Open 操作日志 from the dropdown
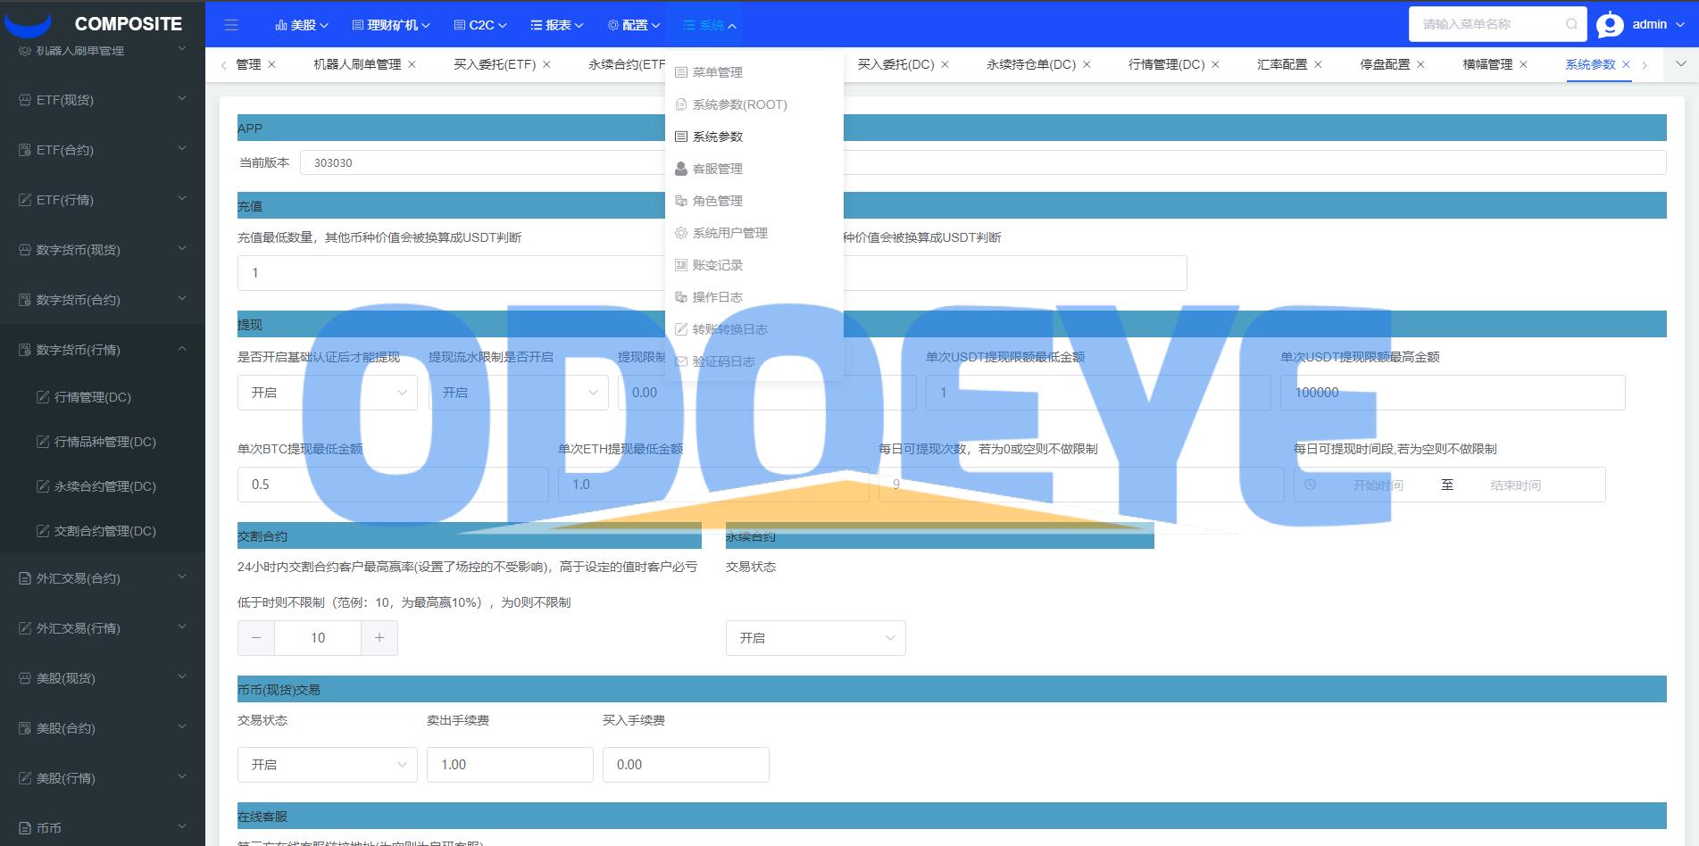 754,297
